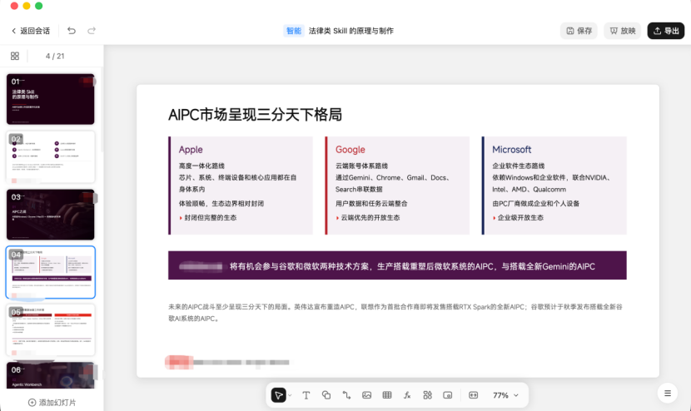Select the connector line tool
Image resolution: width=691 pixels, height=411 pixels.
point(346,395)
